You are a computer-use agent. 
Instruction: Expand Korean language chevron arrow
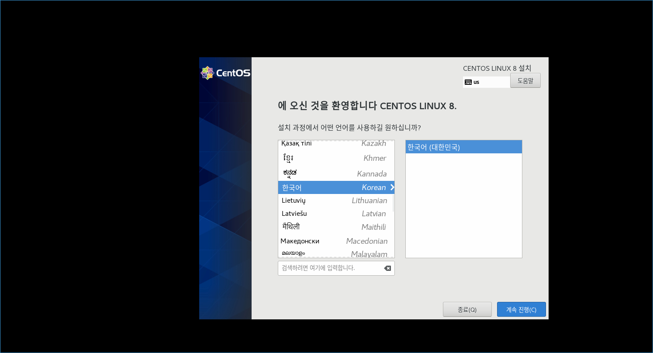(x=392, y=187)
